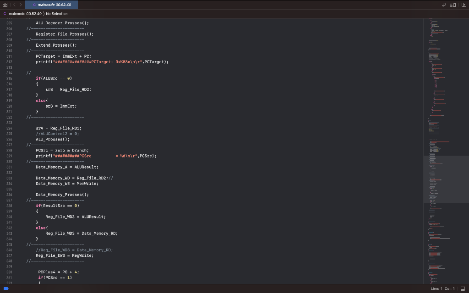Click the Col: 1 indicator
Image resolution: width=469 pixels, height=293 pixels.
[450, 288]
